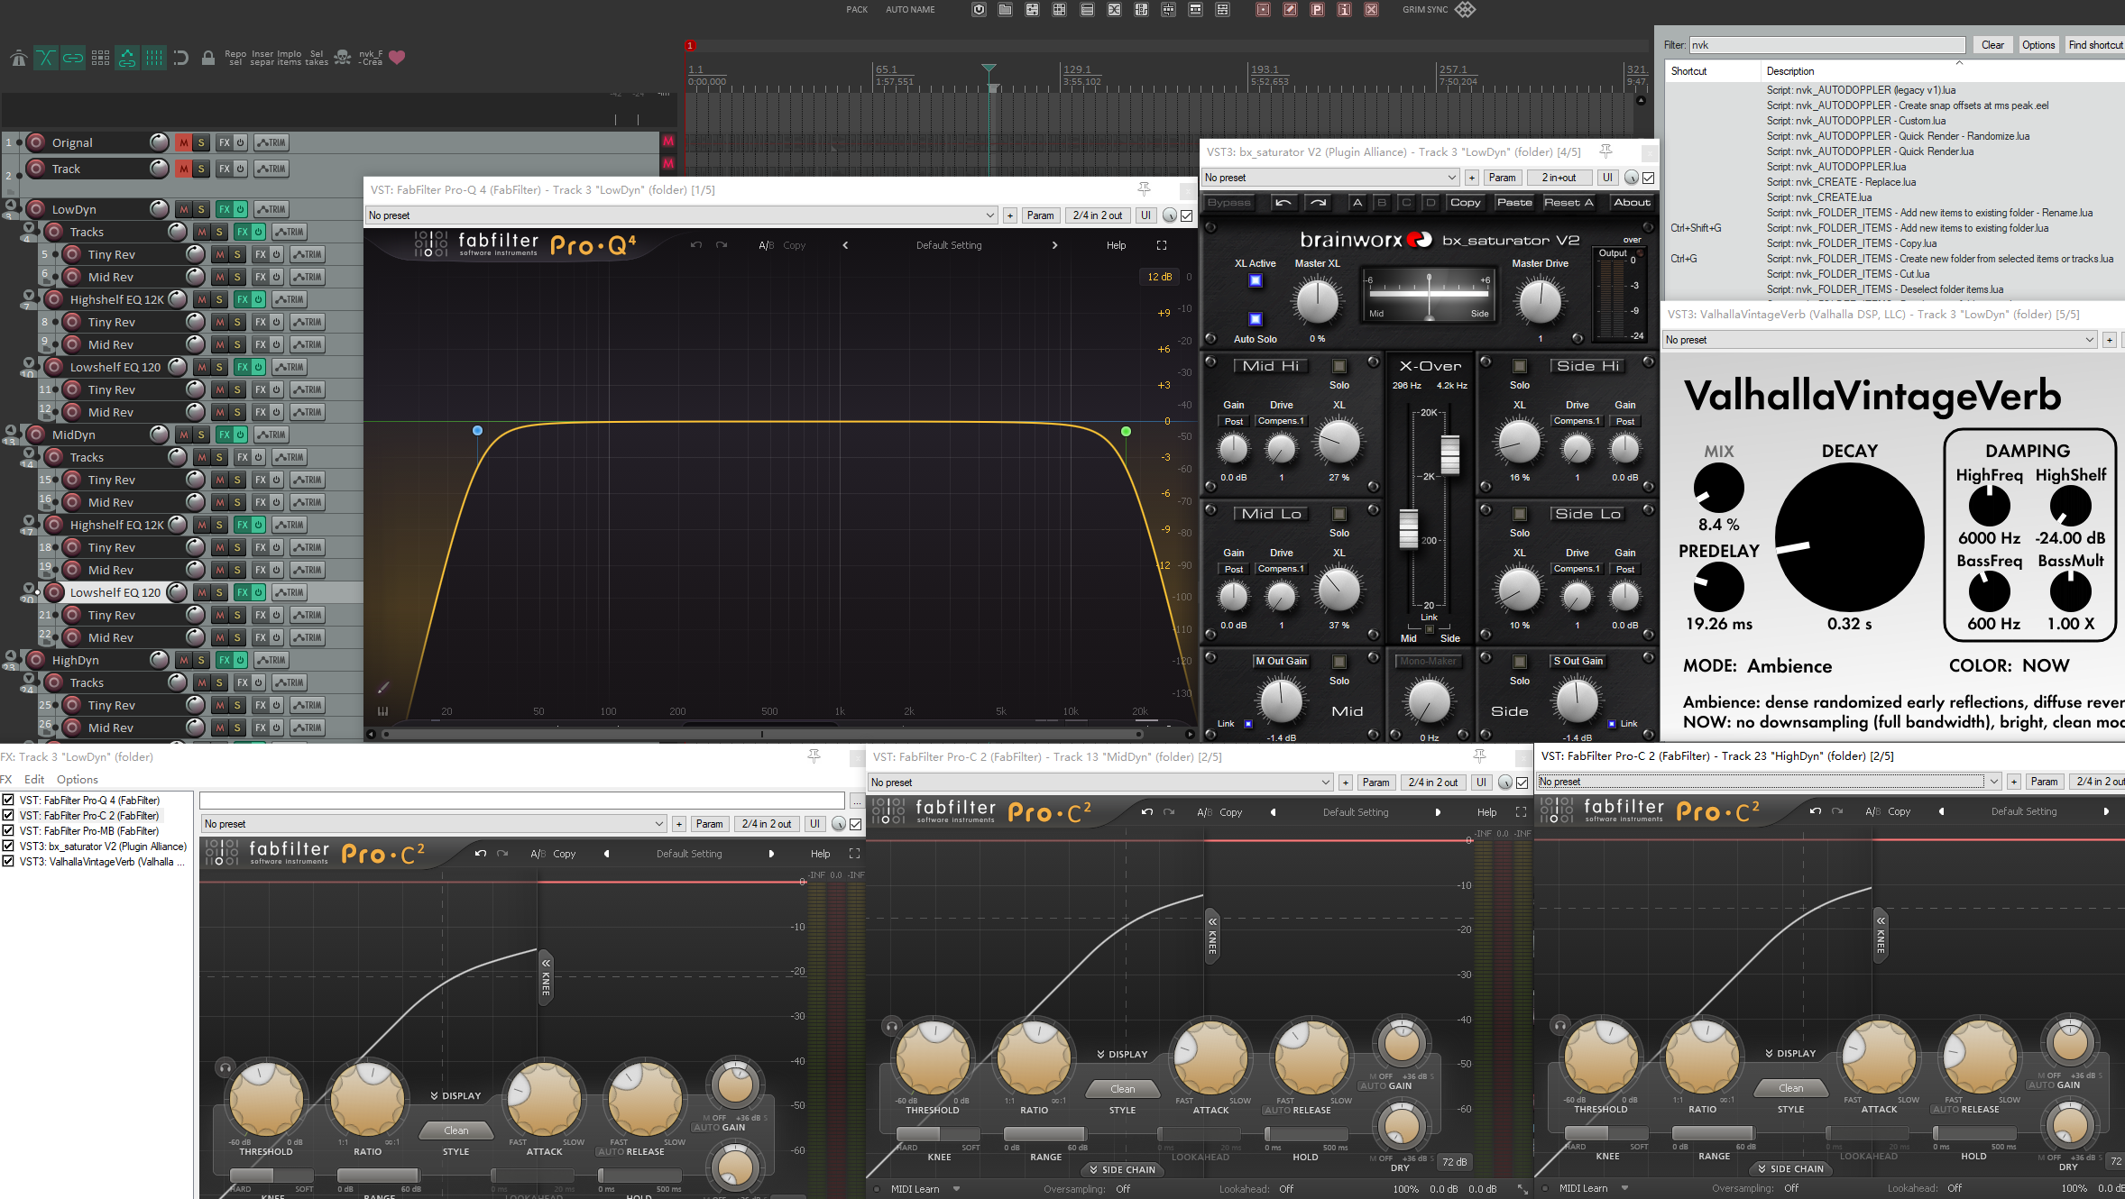Open the FX menu in the LowDyn FX chain window
This screenshot has height=1199, width=2125.
6,779
